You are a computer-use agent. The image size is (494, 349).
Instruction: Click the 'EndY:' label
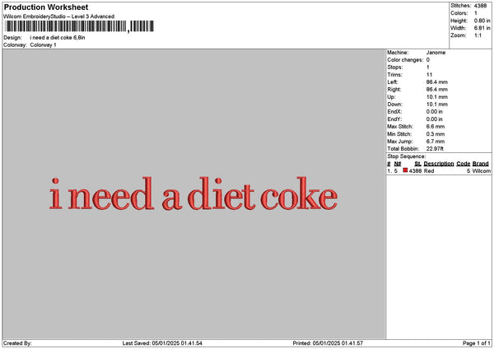(x=394, y=119)
